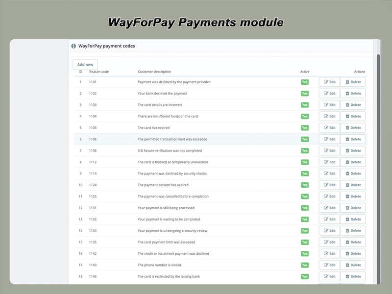Click the Active column header
The width and height of the screenshot is (392, 294).
[305, 72]
